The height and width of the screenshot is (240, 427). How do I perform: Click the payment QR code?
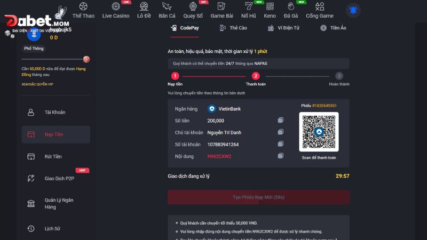319,132
